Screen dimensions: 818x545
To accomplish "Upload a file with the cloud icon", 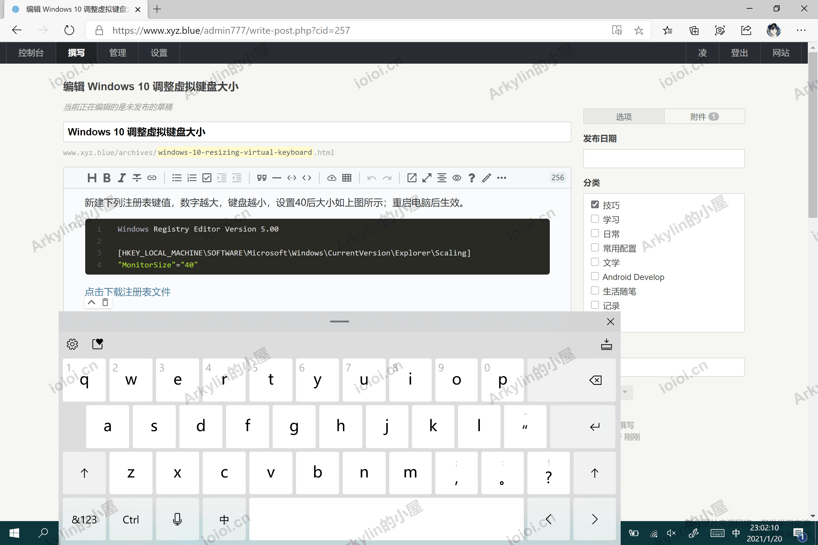I will (332, 178).
